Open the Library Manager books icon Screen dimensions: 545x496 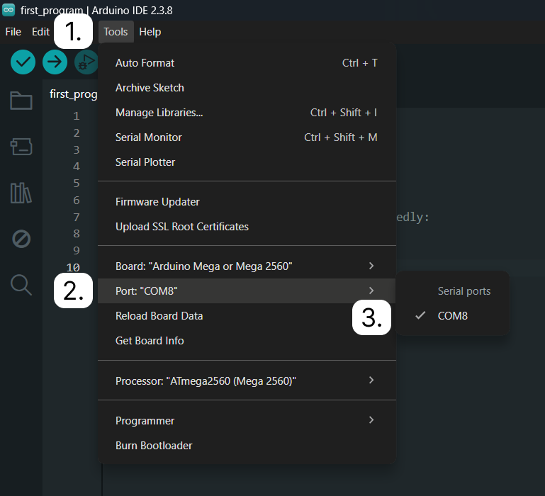click(x=21, y=193)
